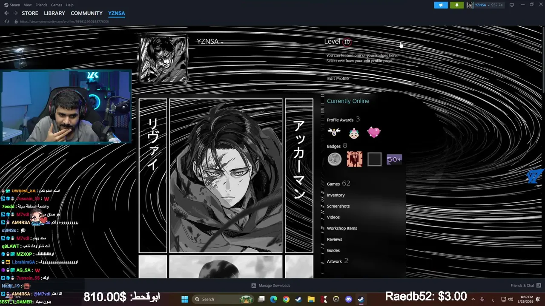Open the dark square badge
Screen dimensions: 545x306
click(x=374, y=159)
